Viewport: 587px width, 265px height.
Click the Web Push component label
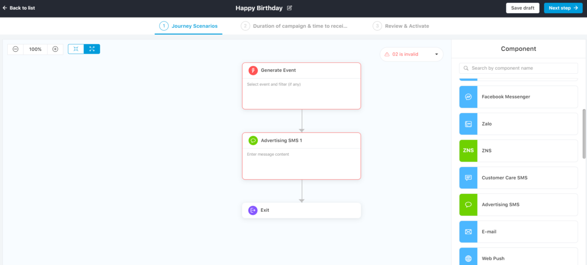pyautogui.click(x=493, y=258)
